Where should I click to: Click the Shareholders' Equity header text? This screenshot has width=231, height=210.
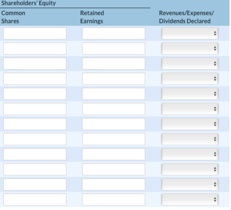[x=28, y=3]
